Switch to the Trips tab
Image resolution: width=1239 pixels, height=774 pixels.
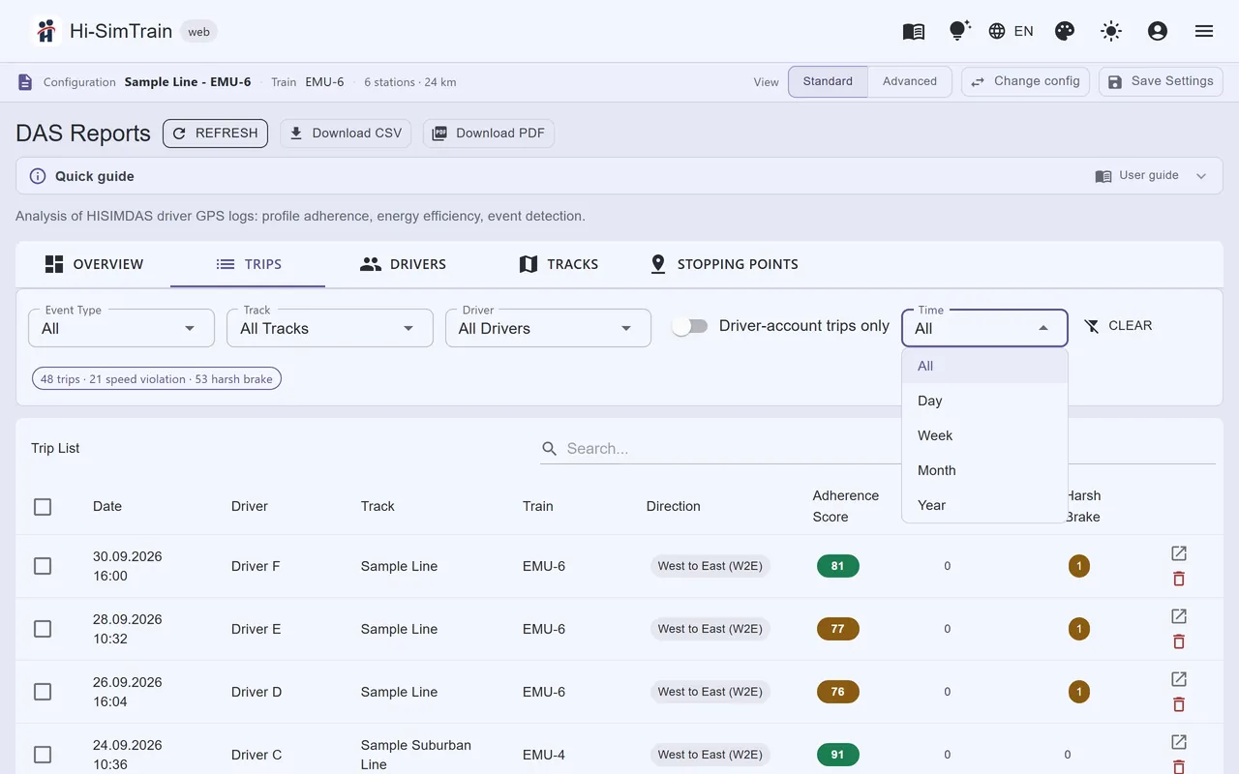click(248, 264)
